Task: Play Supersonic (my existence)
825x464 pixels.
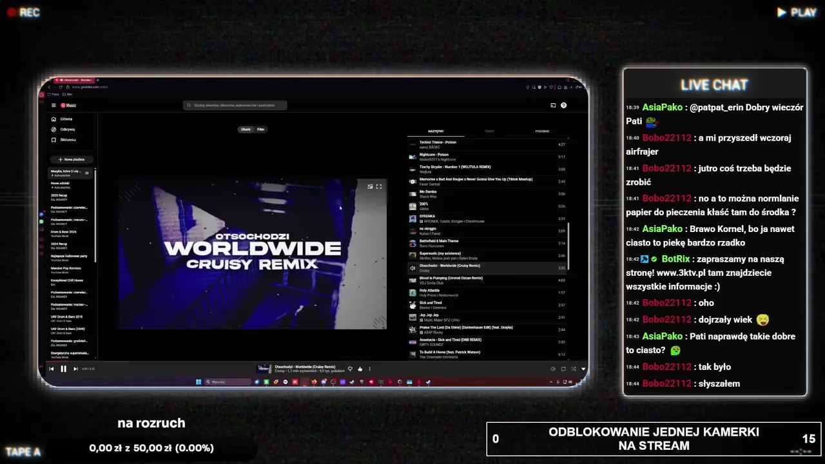Action: point(488,256)
